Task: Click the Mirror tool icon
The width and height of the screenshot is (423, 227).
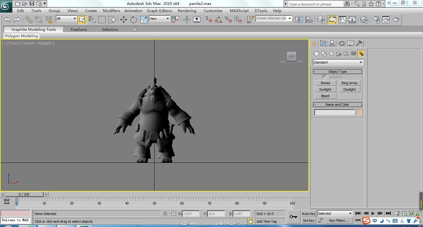Action: pyautogui.click(x=299, y=20)
